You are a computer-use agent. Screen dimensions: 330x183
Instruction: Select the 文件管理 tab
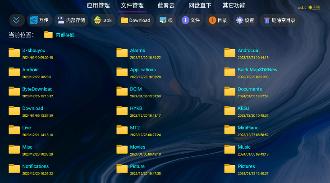click(132, 5)
